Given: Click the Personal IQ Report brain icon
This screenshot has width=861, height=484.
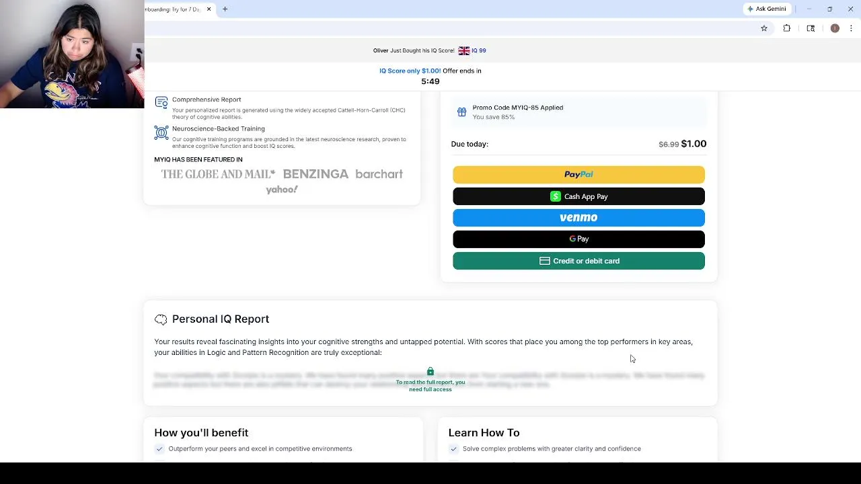Looking at the screenshot, I should coord(161,319).
